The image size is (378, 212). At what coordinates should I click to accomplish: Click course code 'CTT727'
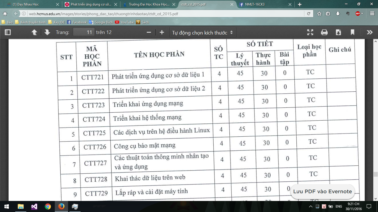click(95, 163)
